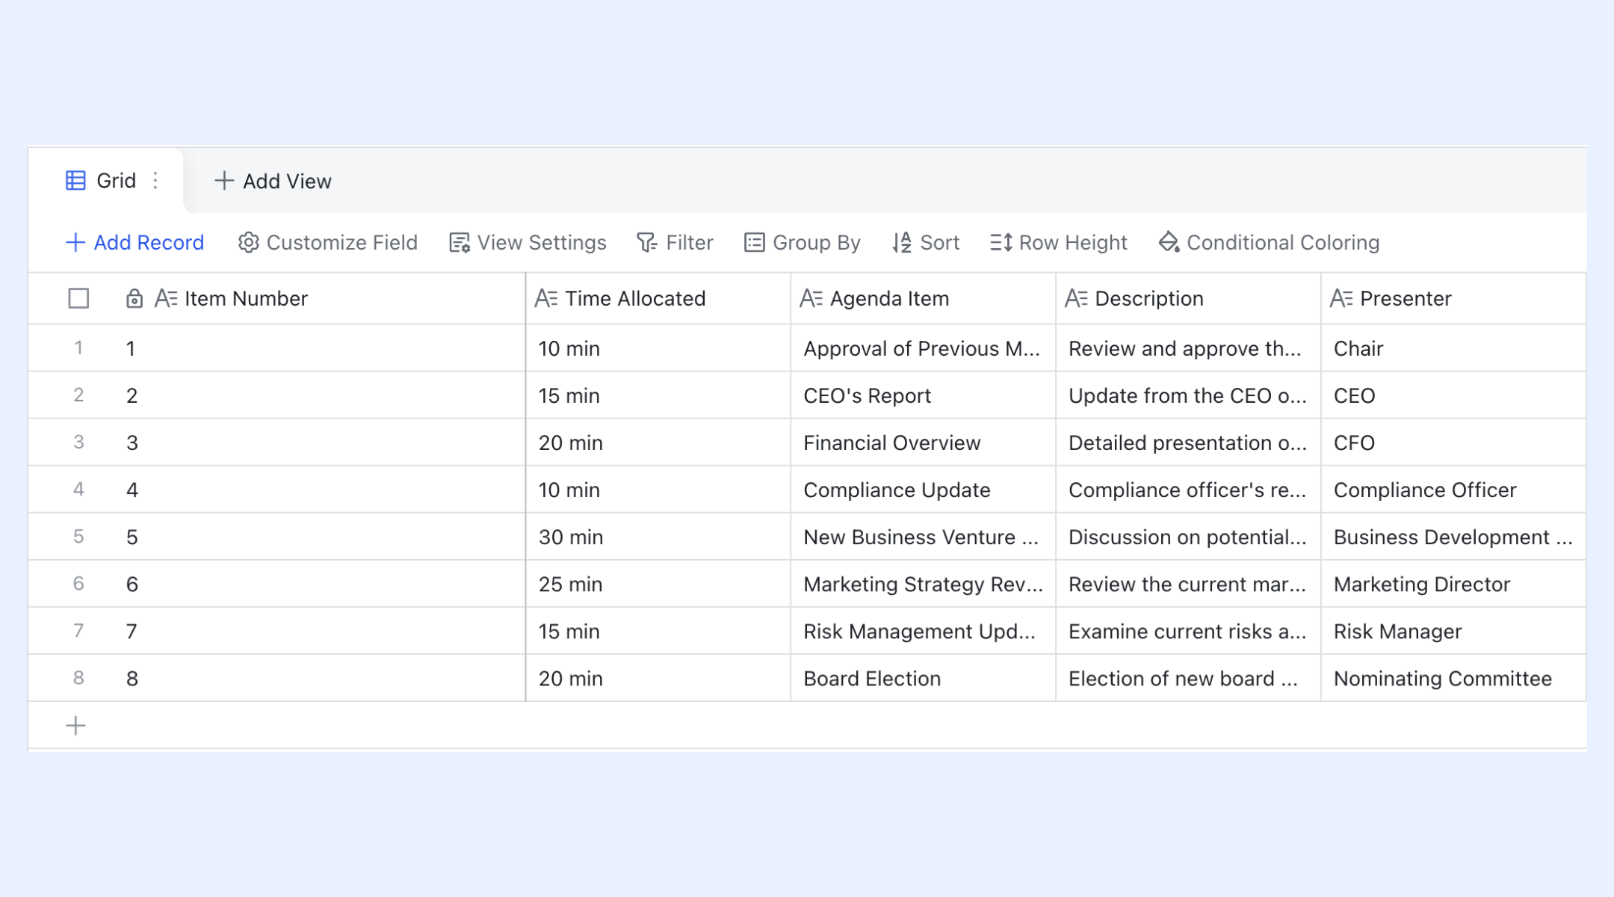1614x897 pixels.
Task: Select the cell 'Approval of Previous M...'
Action: pos(924,348)
